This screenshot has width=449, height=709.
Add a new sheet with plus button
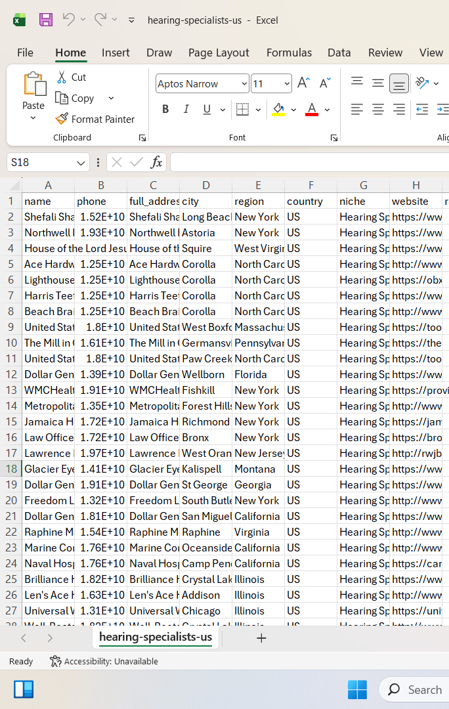(x=261, y=638)
